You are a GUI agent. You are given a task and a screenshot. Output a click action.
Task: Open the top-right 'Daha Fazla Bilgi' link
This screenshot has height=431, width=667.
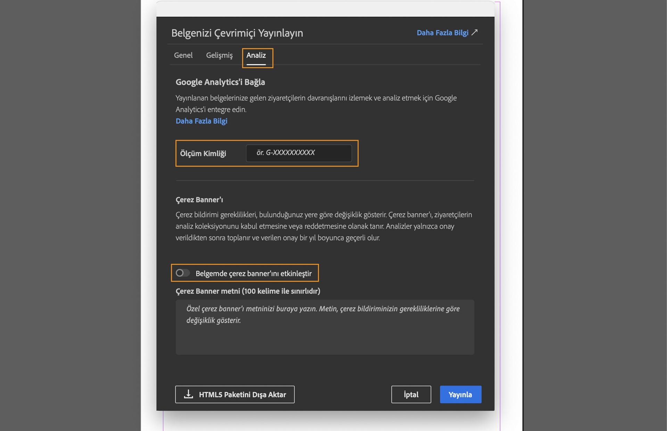pyautogui.click(x=442, y=33)
